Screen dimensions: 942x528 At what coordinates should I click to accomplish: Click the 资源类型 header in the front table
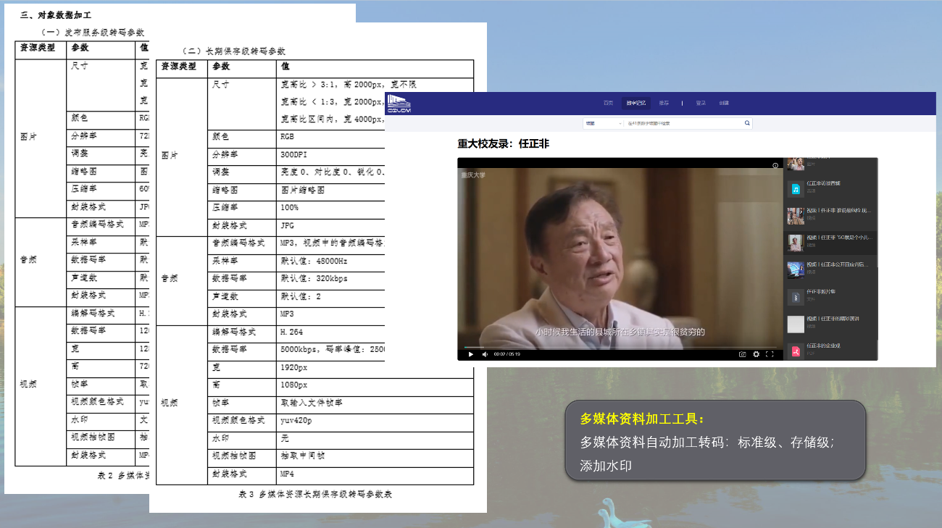tap(178, 66)
